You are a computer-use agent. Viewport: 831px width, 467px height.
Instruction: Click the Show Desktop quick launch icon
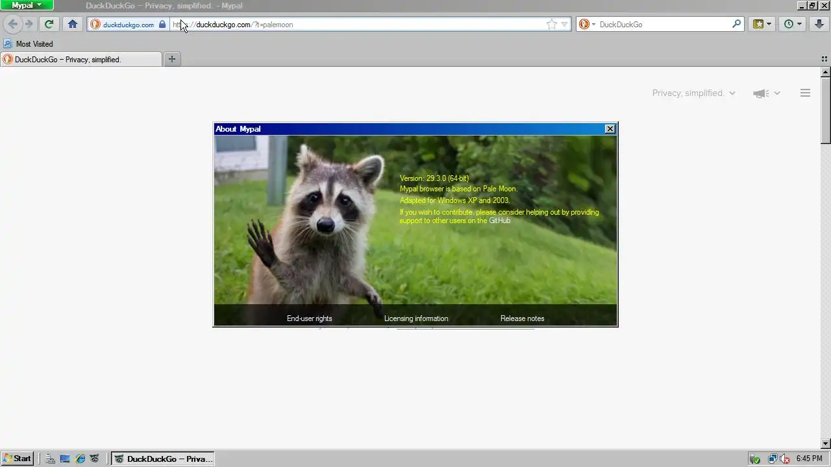(65, 459)
